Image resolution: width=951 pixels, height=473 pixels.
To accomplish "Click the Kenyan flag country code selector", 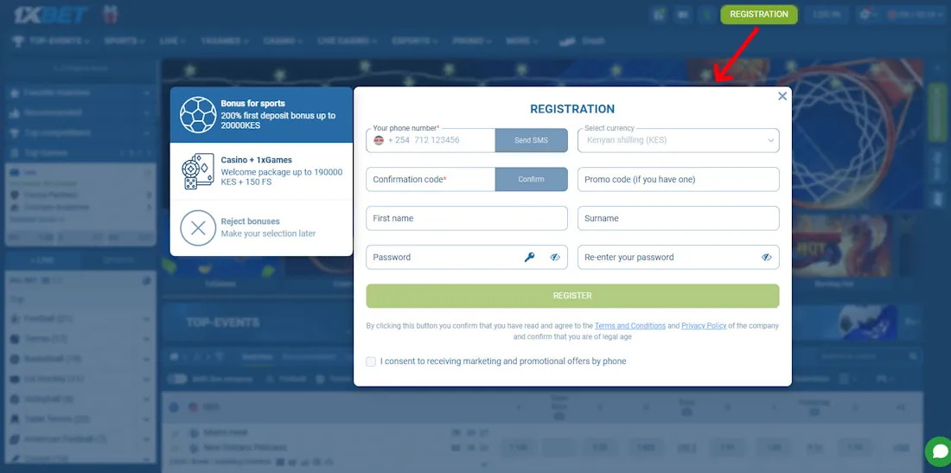I will pyautogui.click(x=379, y=140).
